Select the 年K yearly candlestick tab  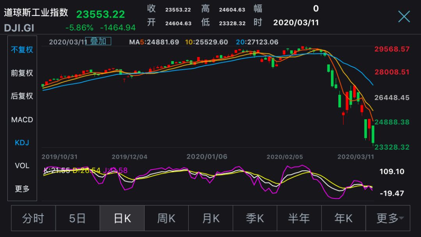click(x=343, y=218)
